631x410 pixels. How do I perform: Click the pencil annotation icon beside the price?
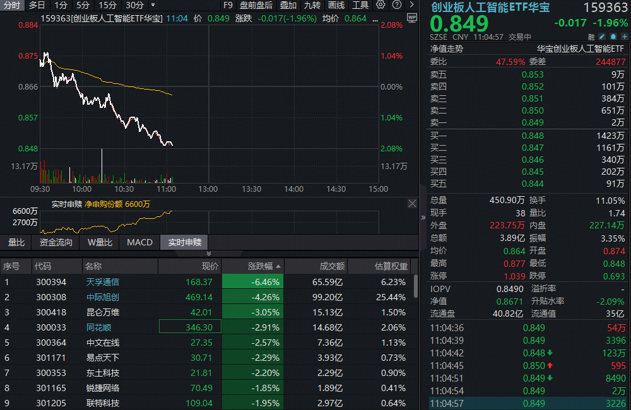click(x=602, y=37)
